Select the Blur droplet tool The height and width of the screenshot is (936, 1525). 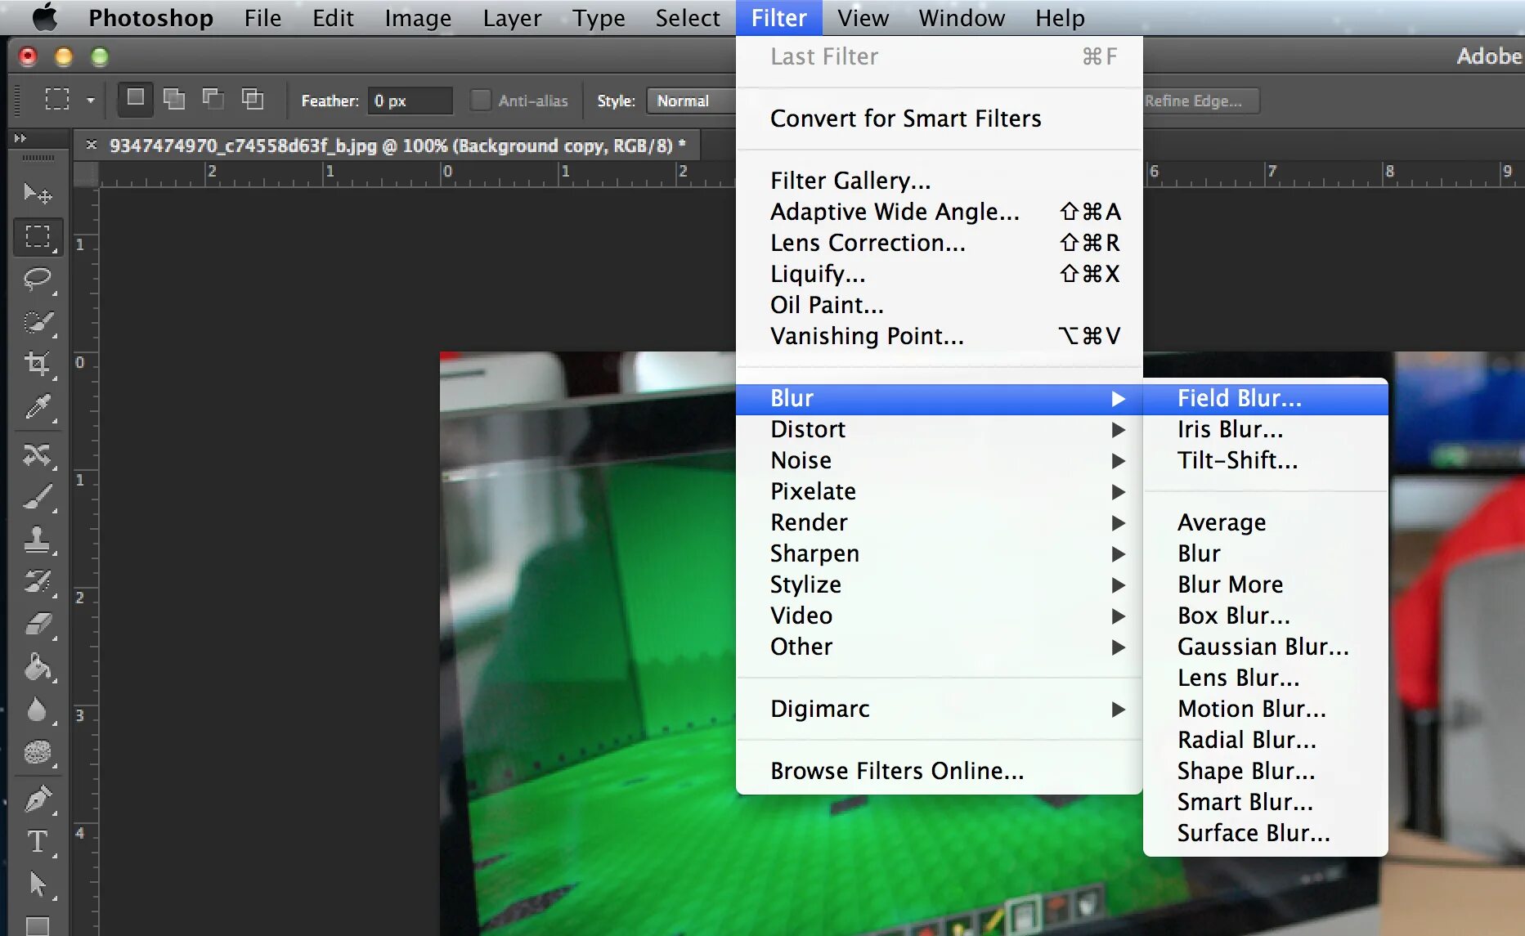tap(37, 710)
